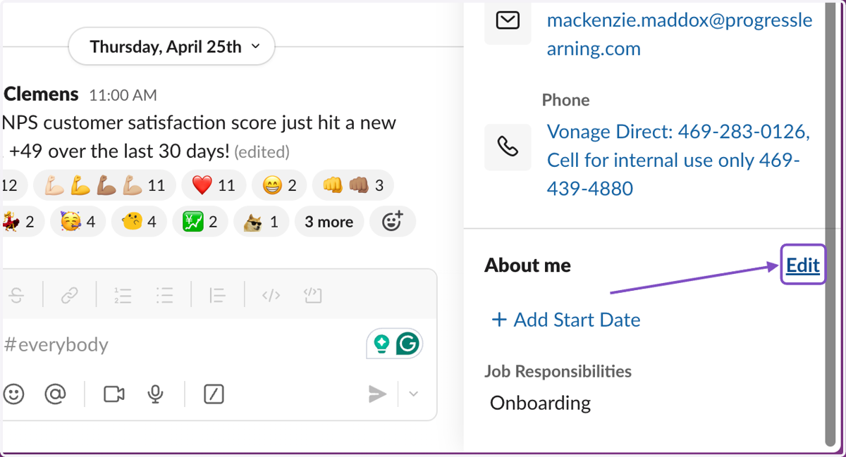This screenshot has width=846, height=457.
Task: Insert a code block
Action: tap(312, 296)
